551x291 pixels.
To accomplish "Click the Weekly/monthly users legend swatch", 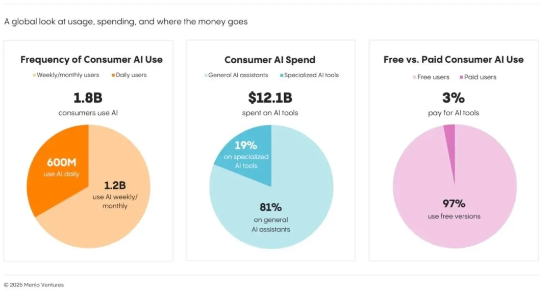I will click(x=35, y=75).
